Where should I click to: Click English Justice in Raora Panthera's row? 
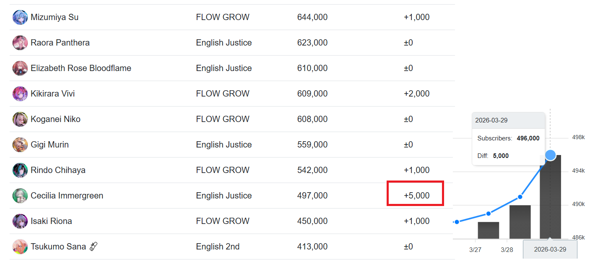(x=224, y=43)
